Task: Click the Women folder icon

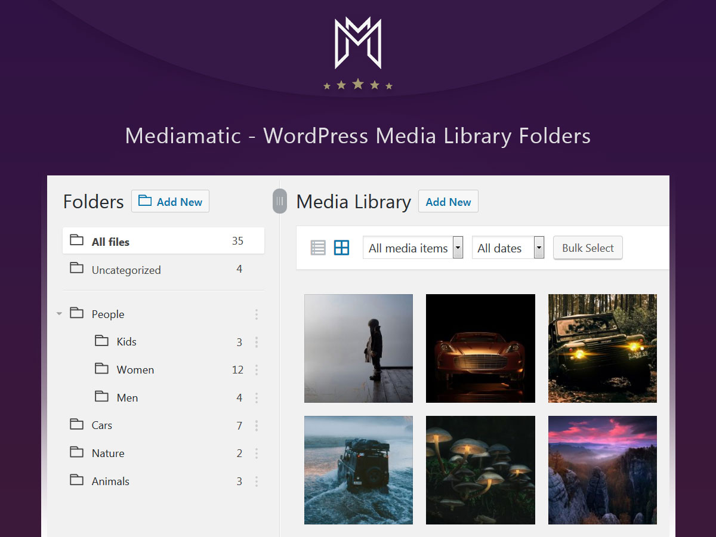Action: [101, 368]
